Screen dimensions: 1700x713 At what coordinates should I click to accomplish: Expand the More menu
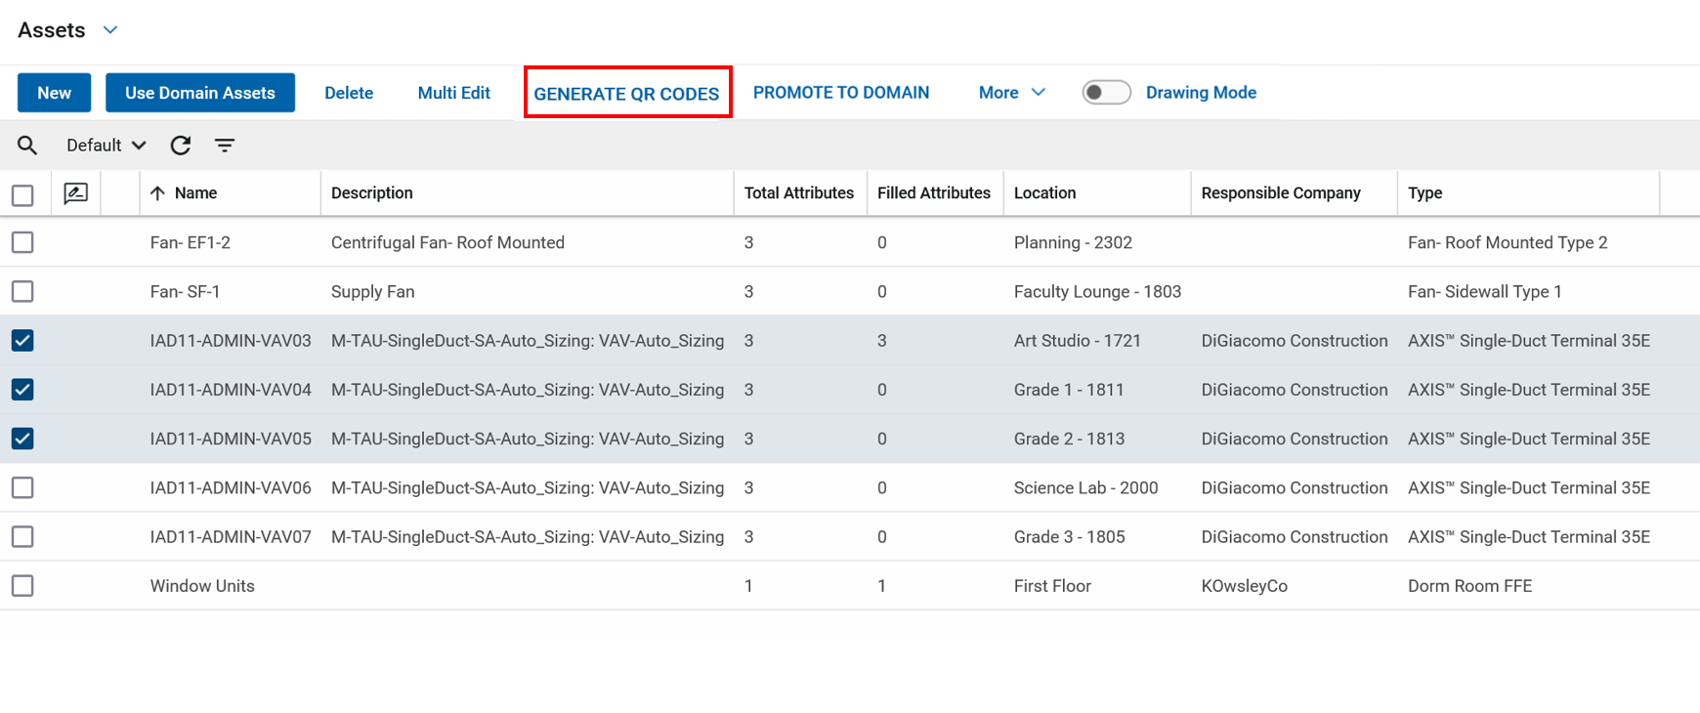pos(1011,93)
